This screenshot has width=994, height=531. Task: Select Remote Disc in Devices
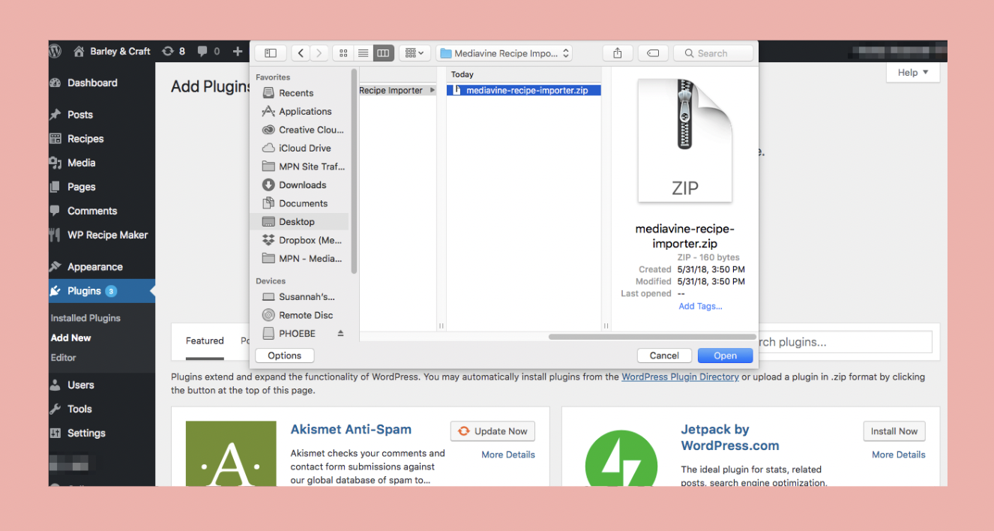coord(306,315)
